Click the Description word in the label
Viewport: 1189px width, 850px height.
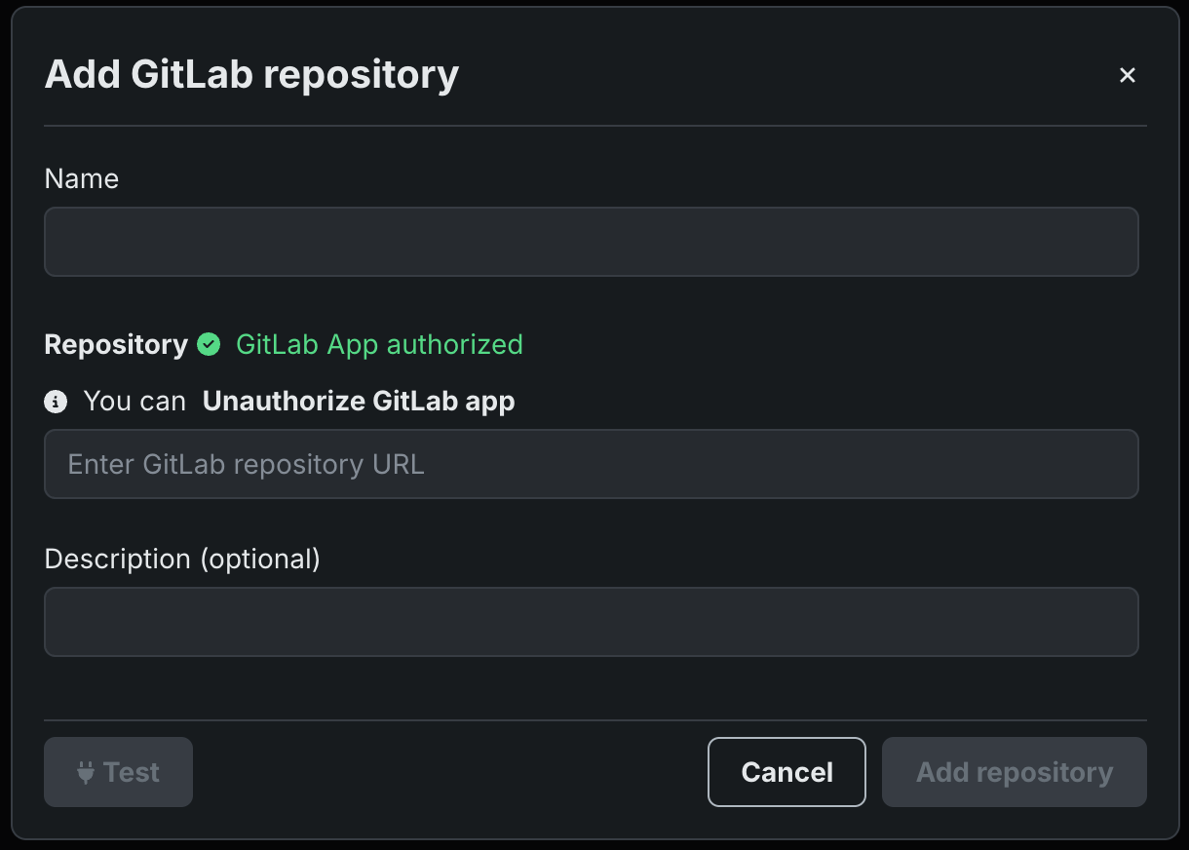click(x=118, y=559)
